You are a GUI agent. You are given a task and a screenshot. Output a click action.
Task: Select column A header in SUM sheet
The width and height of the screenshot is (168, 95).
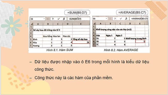pos(38,24)
